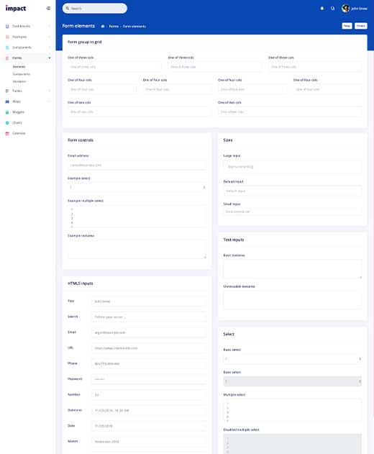This screenshot has height=454, width=374.
Task: Focus the HTML5 Password input
Action: pos(149,379)
